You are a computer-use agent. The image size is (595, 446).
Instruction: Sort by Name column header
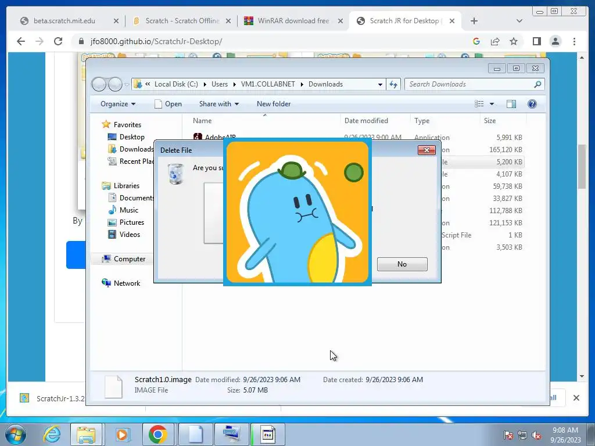pos(202,121)
